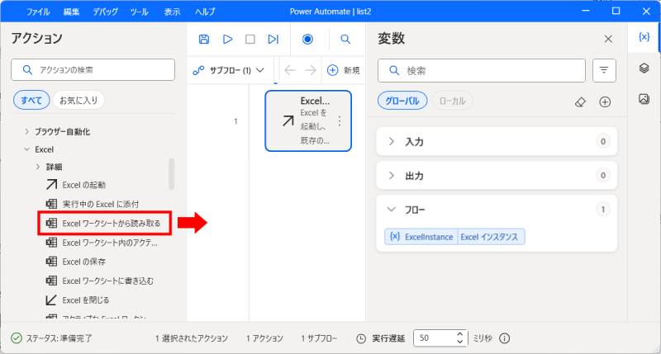Clear variable values with the eraser icon
This screenshot has height=354, width=661.
580,101
